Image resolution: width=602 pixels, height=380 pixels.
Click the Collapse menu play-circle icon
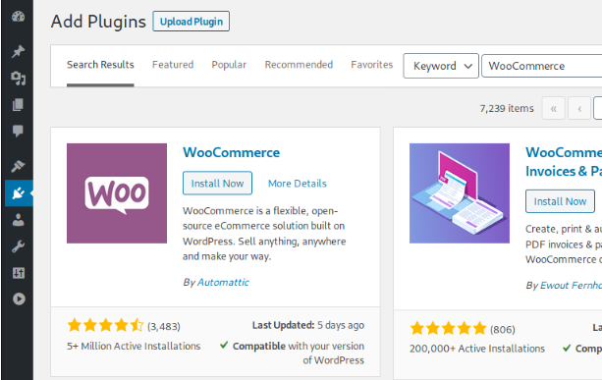pyautogui.click(x=19, y=299)
